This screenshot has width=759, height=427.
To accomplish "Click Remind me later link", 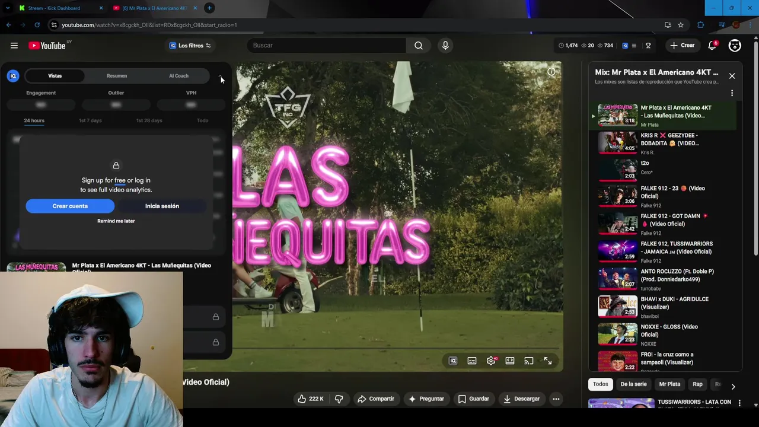I will point(116,221).
